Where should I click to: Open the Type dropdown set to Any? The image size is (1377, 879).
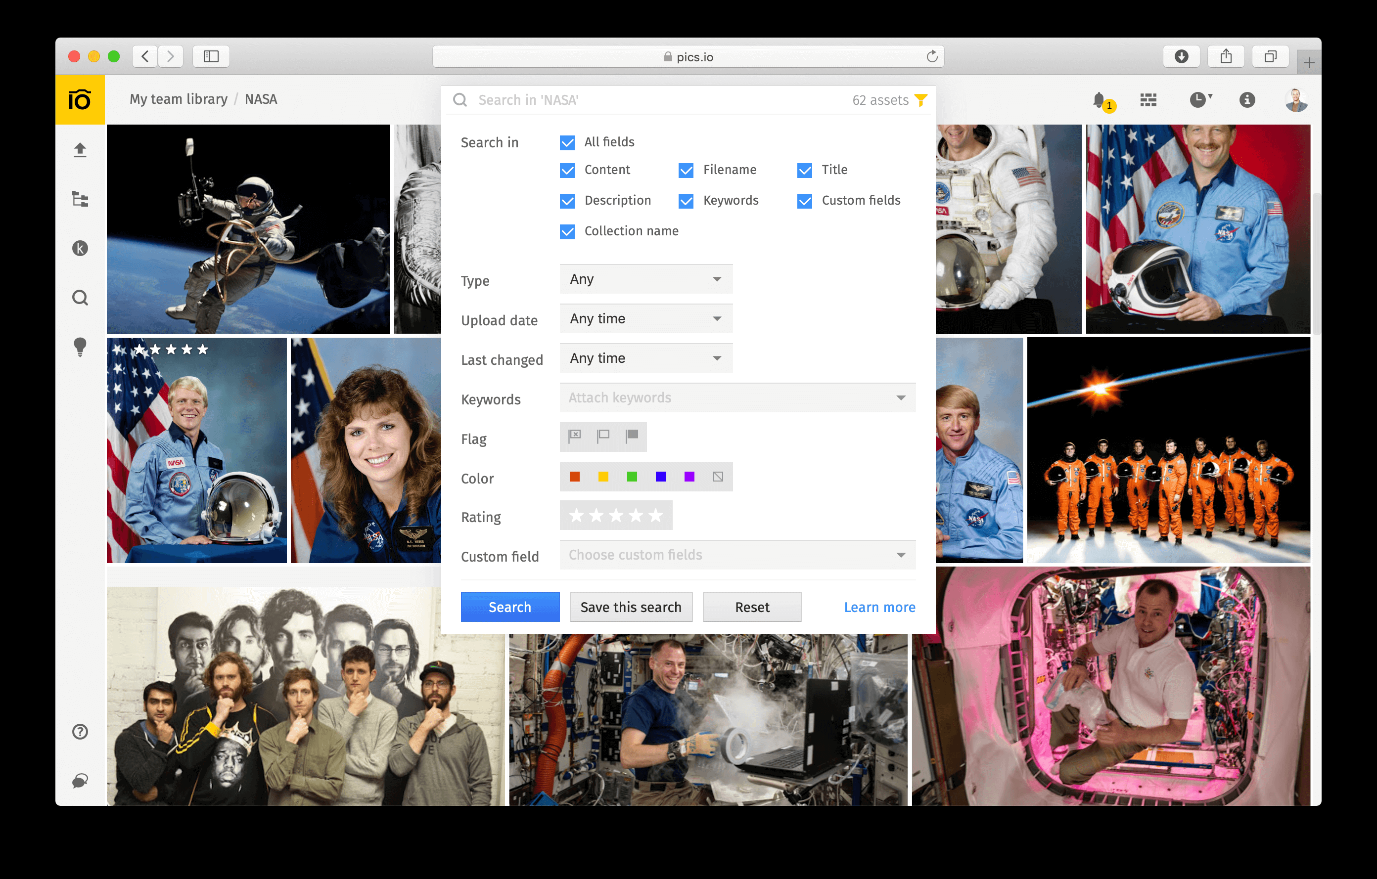point(645,279)
